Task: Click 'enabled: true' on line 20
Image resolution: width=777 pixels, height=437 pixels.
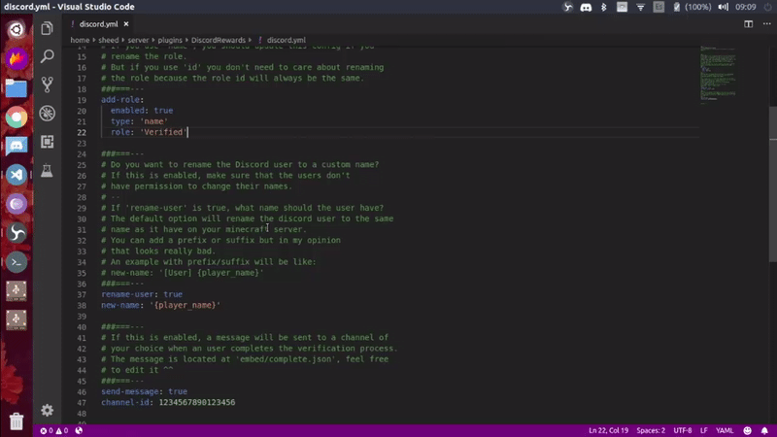Action: click(142, 111)
